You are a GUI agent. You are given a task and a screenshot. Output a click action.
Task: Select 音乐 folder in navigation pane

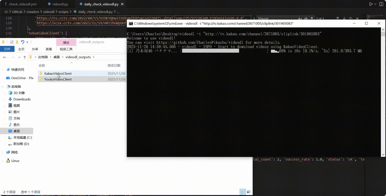(x=14, y=124)
